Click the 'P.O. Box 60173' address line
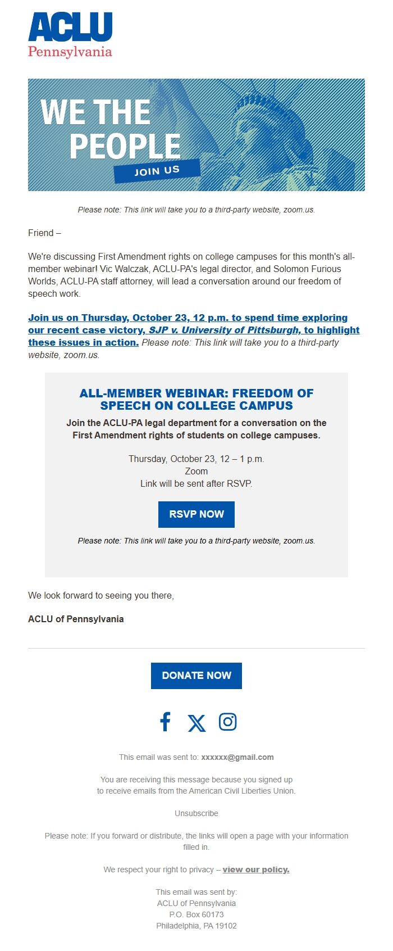The width and height of the screenshot is (393, 951). [x=196, y=914]
